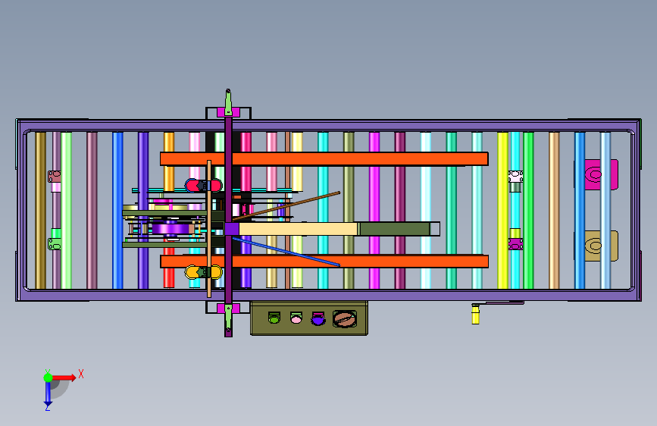Select the brown rotary switch on control panel

point(345,319)
